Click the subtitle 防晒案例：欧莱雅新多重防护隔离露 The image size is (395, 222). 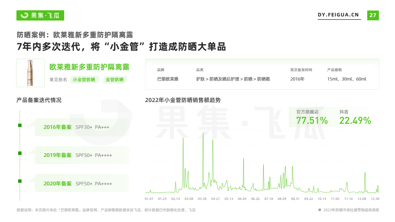tap(75, 35)
